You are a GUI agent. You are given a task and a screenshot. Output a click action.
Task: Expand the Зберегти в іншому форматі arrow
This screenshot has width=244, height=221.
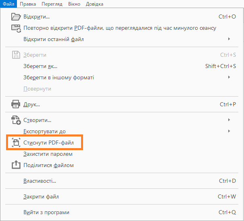point(229,77)
